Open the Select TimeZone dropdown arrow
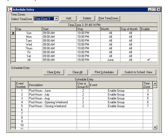Screen dimensions: 168x138 click(x=56, y=19)
